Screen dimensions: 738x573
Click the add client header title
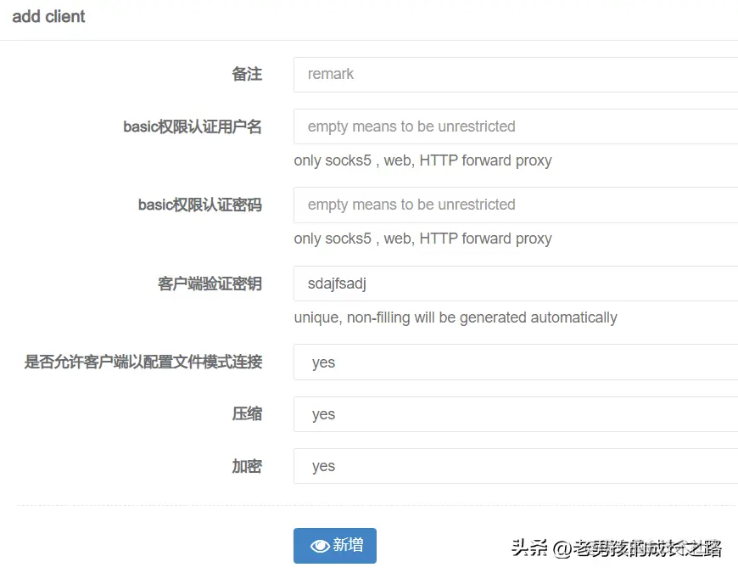[x=48, y=16]
